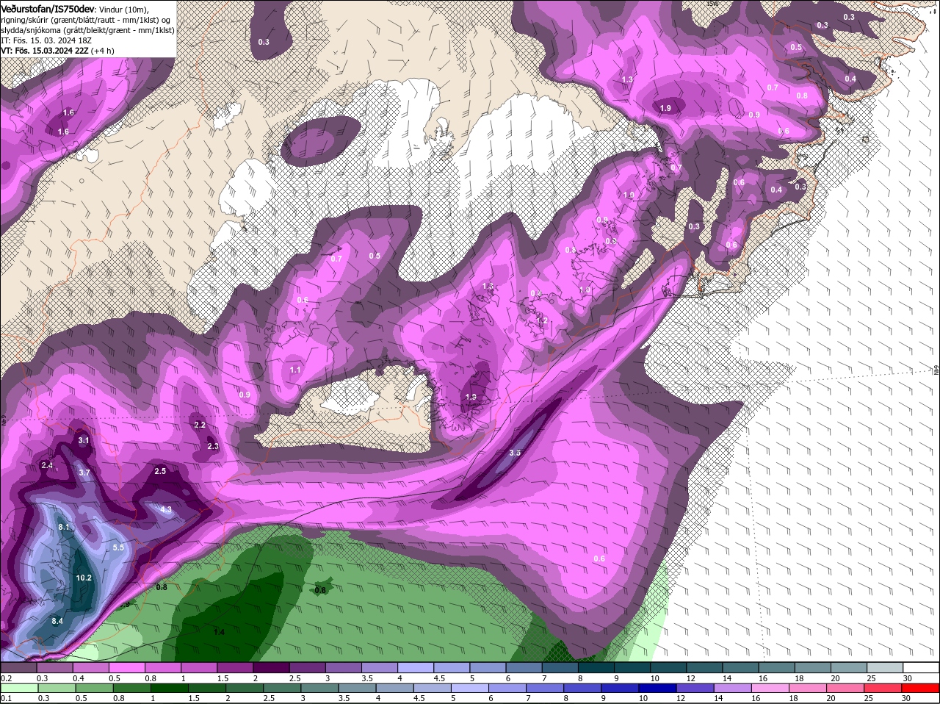Viewport: 940px width, 704px height.
Task: Click the 'slydda/snjókoma' legend description line
Action: pos(87,30)
